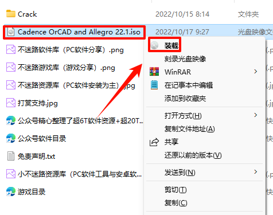Choose 复制文件地址(A) menu entry

coord(190,129)
